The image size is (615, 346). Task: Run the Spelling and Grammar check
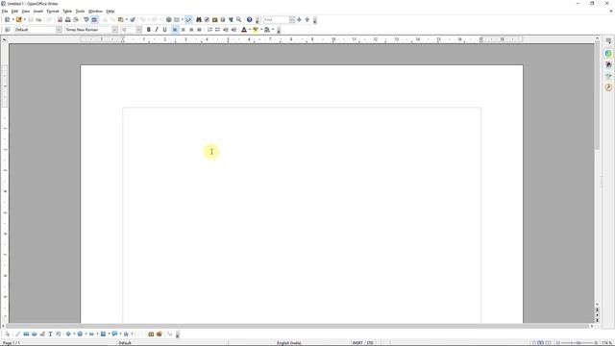86,19
